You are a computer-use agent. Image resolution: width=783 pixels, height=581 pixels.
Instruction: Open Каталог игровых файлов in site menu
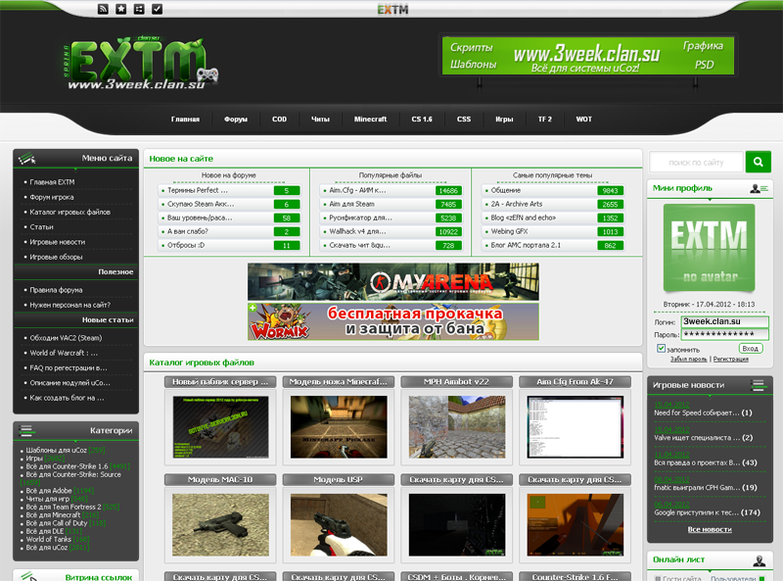click(69, 212)
